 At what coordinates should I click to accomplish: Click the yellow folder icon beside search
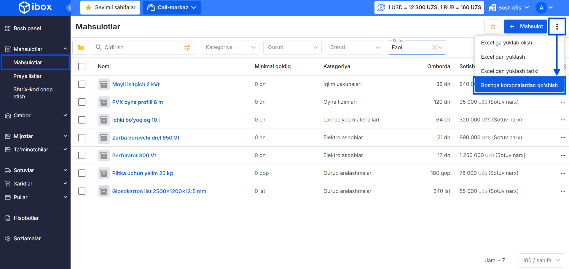click(80, 47)
